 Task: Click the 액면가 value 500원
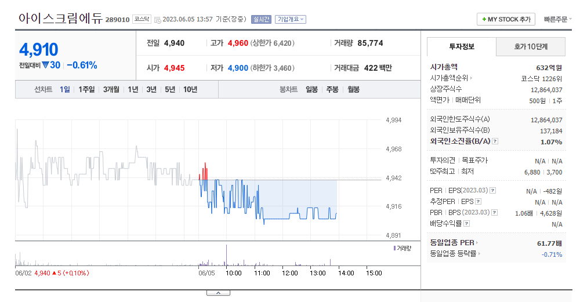[537, 101]
